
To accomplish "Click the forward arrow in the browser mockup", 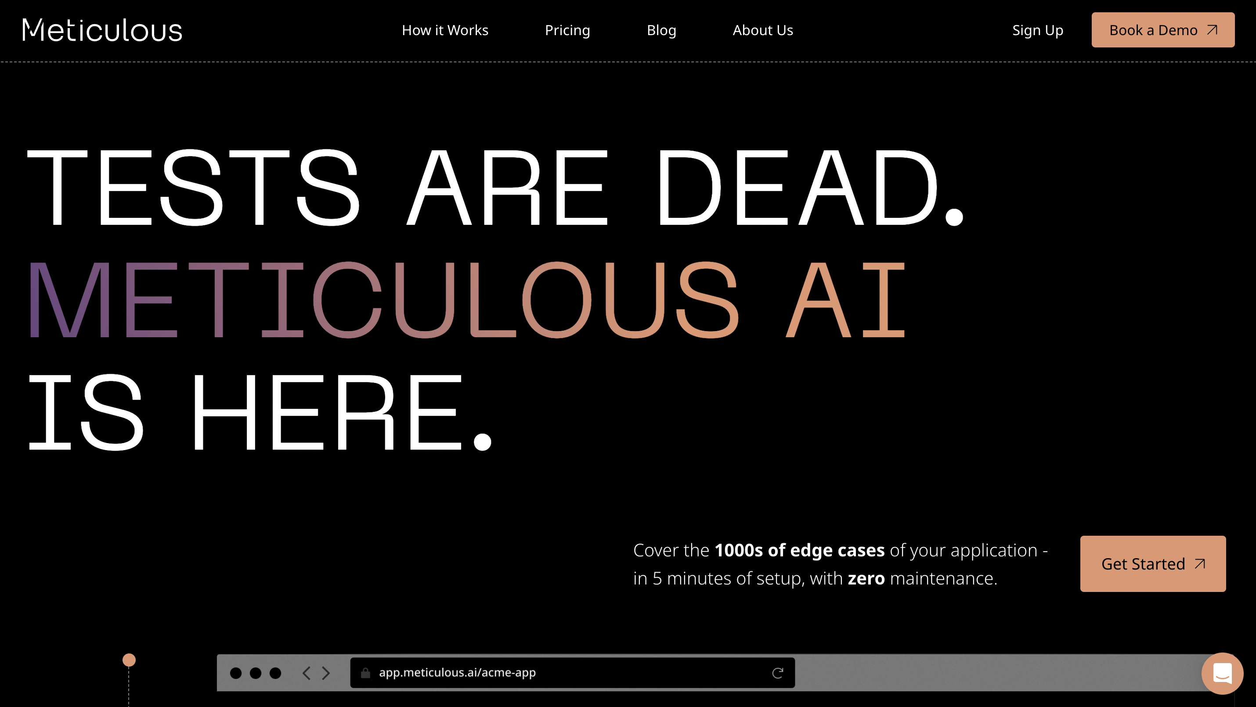I will coord(325,672).
